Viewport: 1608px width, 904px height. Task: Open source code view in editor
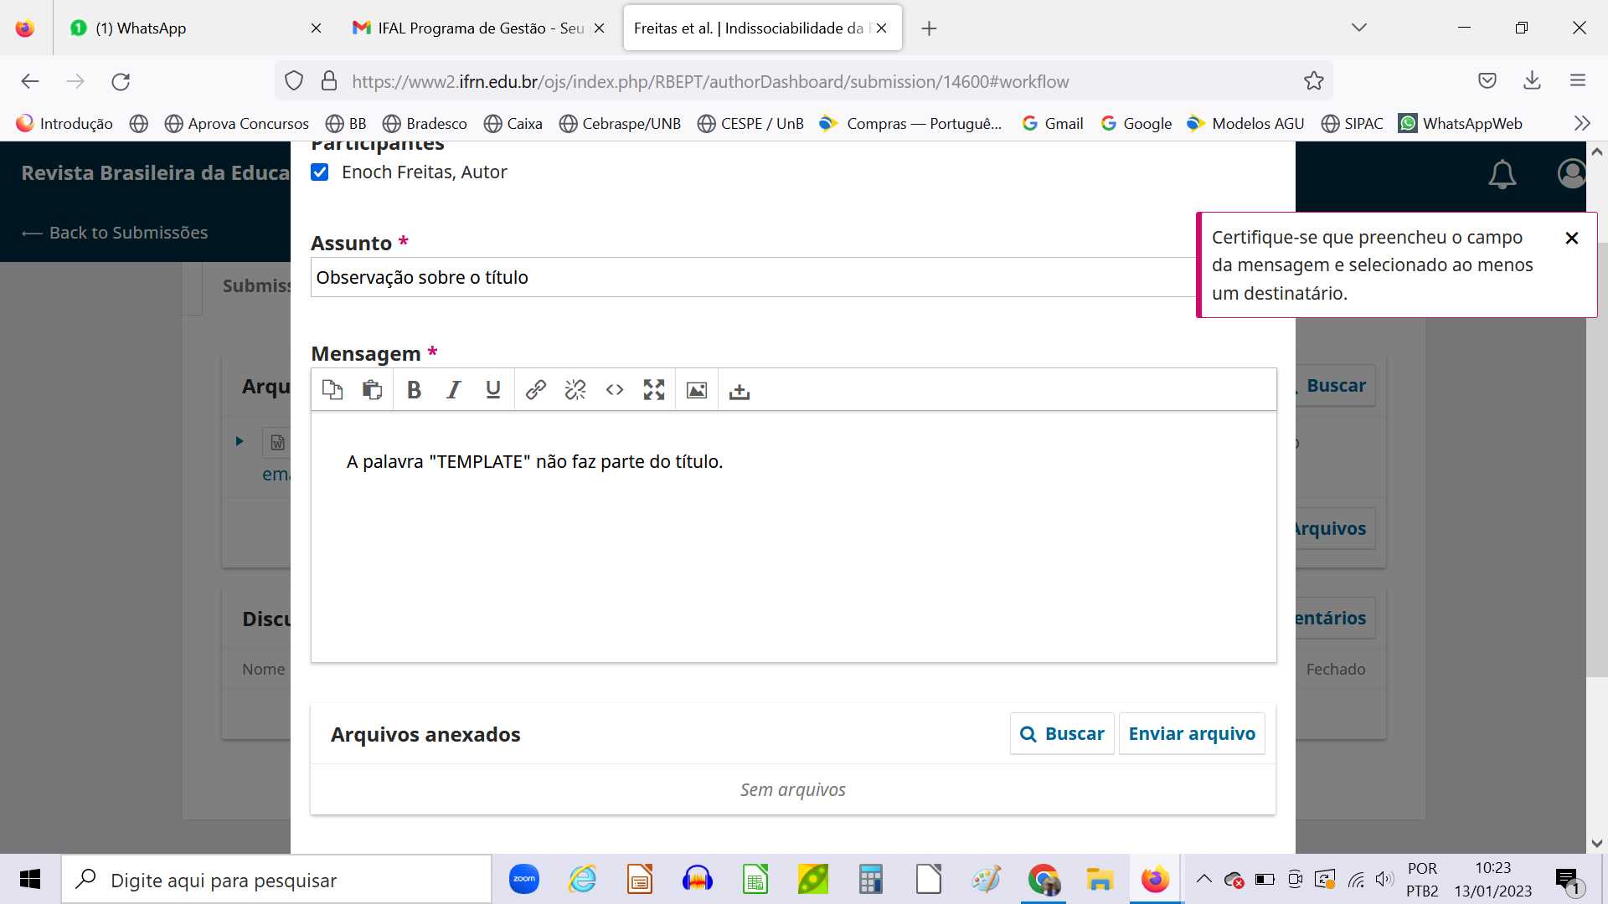coord(615,390)
